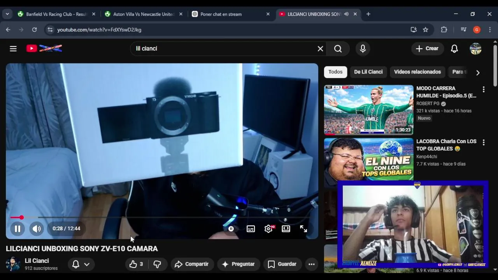The height and width of the screenshot is (280, 498).
Task: Go back with the browser arrow
Action: click(x=8, y=30)
